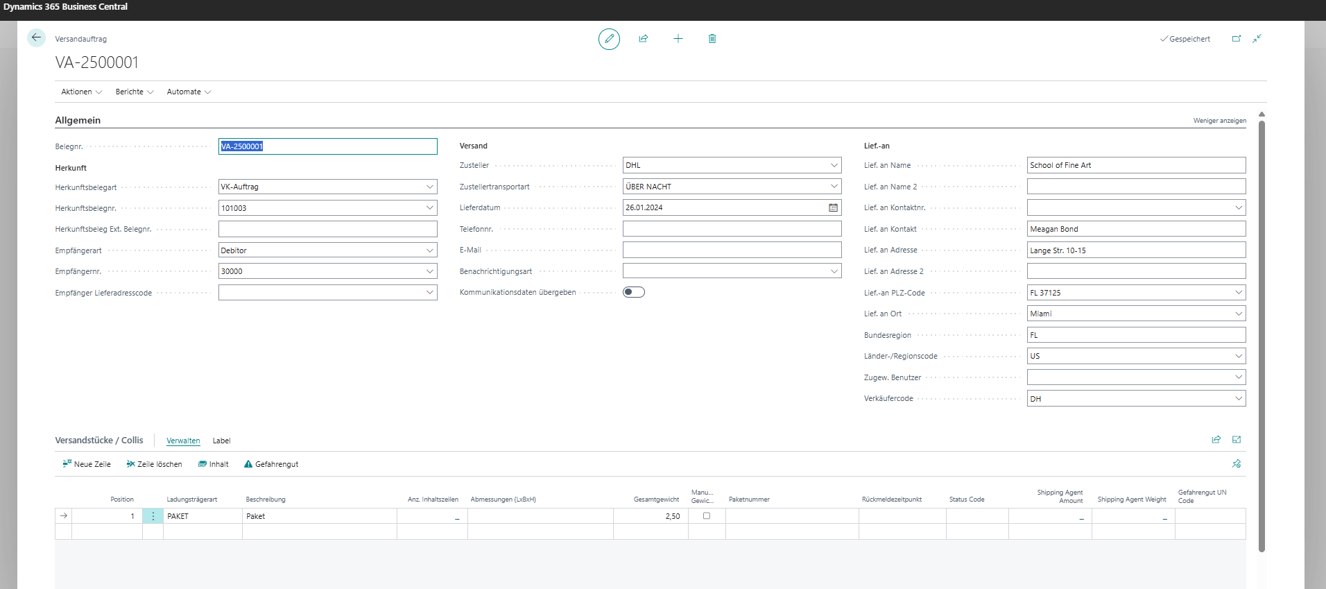The height and width of the screenshot is (589, 1326).
Task: Click the pencil edit icon
Action: coord(609,39)
